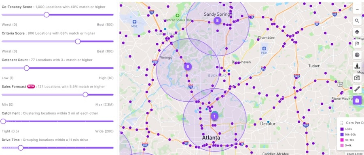Click the Tight (0.5) text
Viewport: 364px width, 155px height.
[10, 131]
